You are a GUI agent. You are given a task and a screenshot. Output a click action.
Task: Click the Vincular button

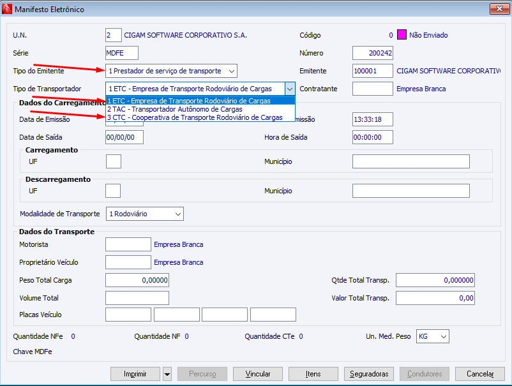pos(258,374)
